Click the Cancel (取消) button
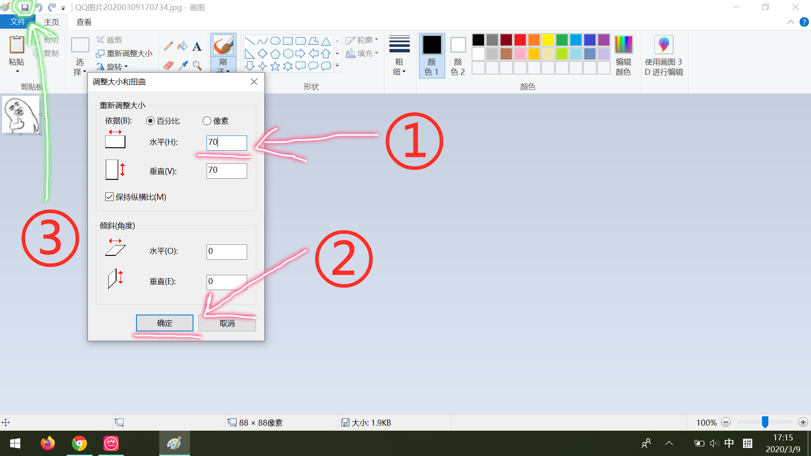 click(227, 323)
